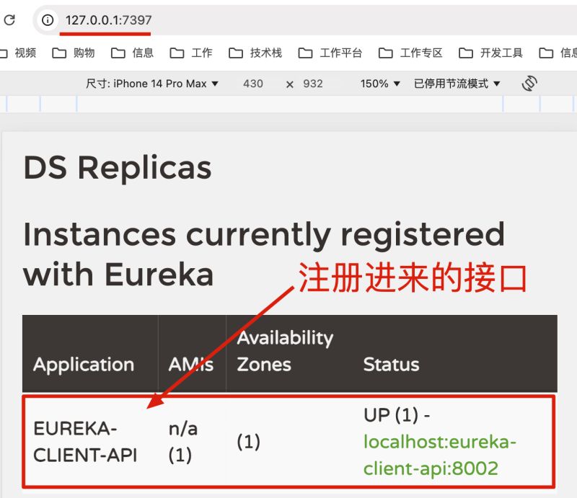Open the 视频 bookmark folder
This screenshot has width=577, height=498.
tap(20, 53)
